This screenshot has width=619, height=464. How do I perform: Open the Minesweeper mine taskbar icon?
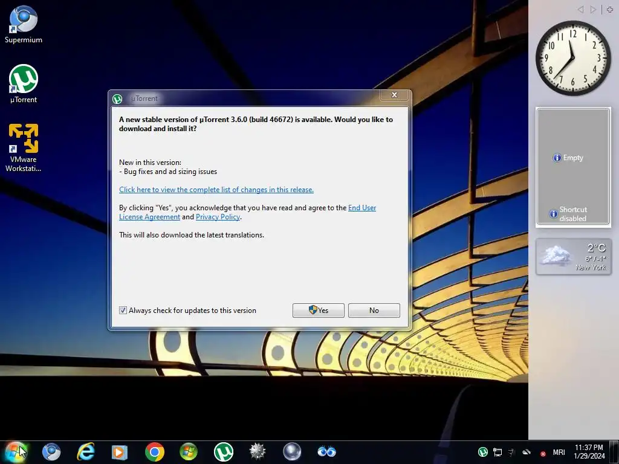258,452
